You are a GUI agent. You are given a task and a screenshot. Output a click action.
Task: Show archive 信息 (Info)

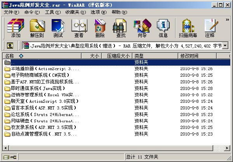[x=163, y=28]
